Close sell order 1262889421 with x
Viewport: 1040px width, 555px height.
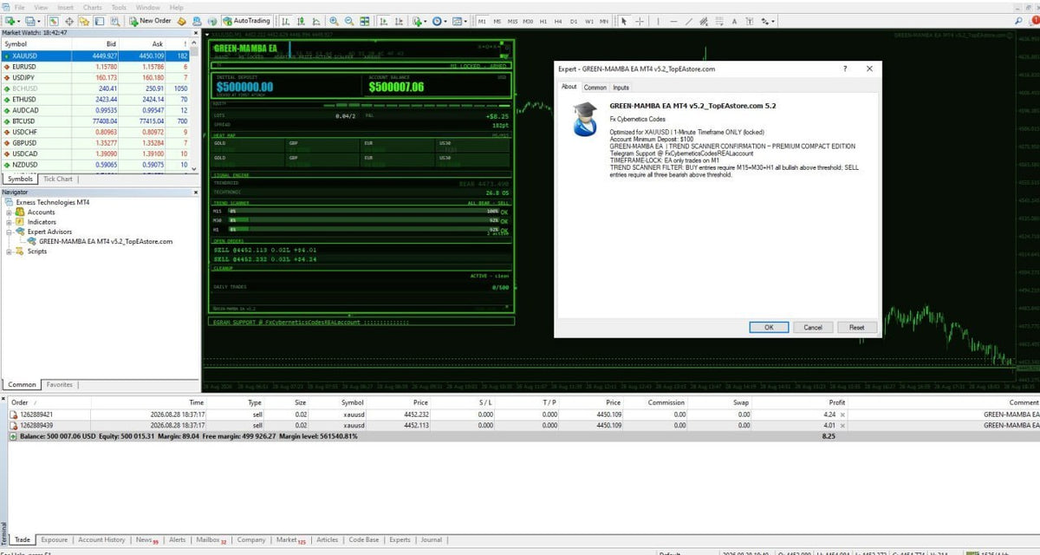[843, 415]
